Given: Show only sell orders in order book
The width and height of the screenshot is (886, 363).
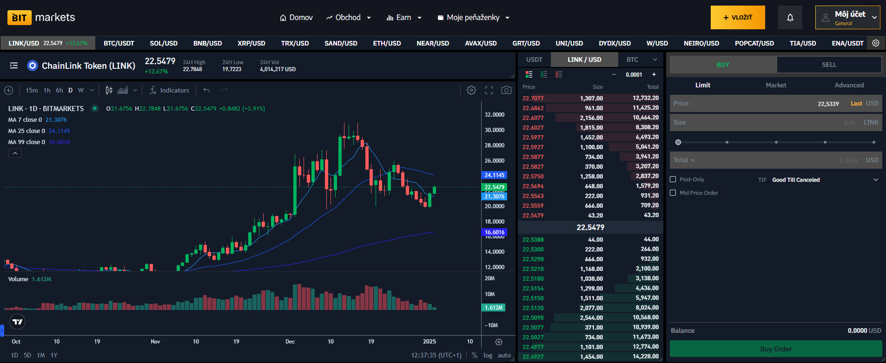Looking at the screenshot, I should point(559,74).
